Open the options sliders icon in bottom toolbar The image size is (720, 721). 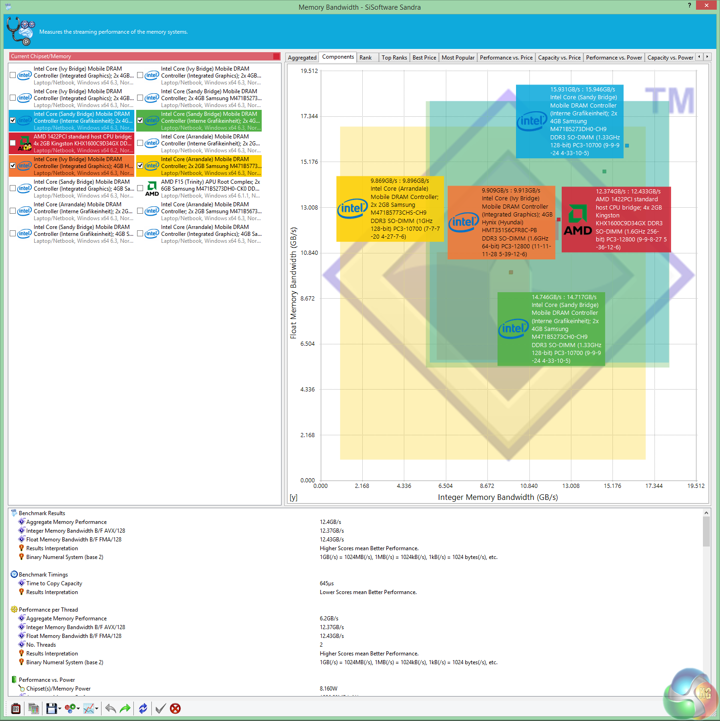16,708
